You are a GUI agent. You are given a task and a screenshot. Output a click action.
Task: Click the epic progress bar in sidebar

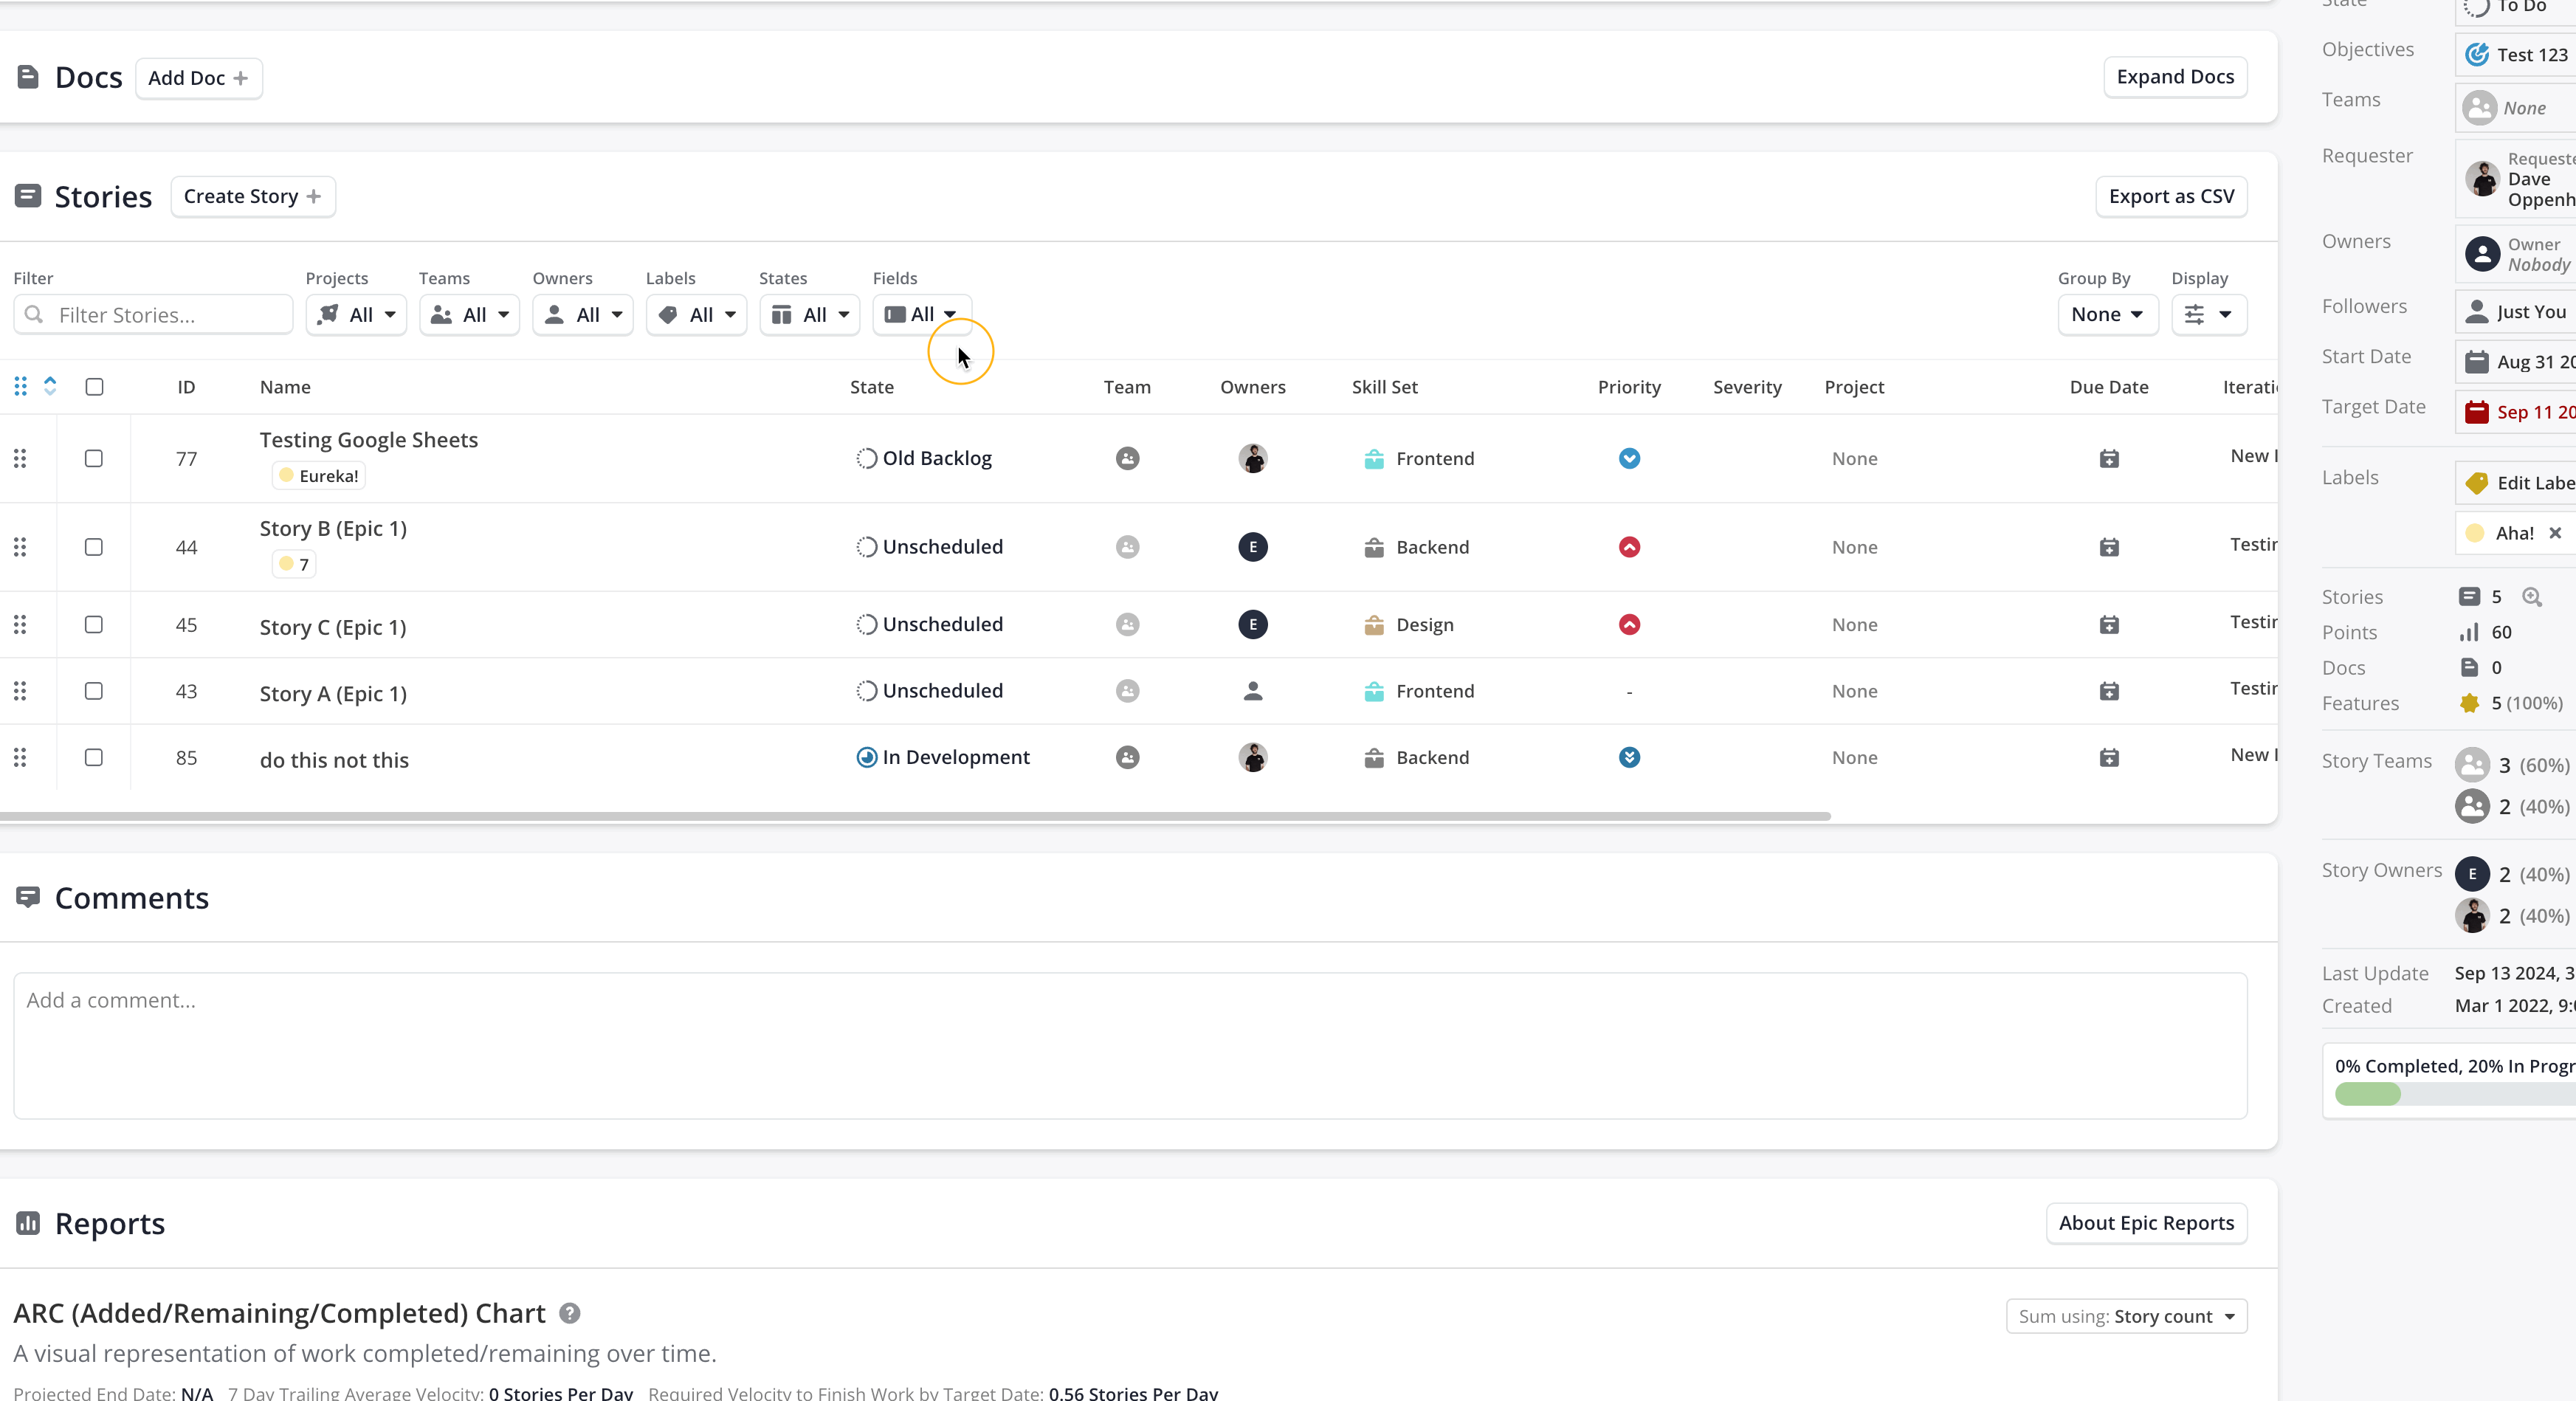[2455, 1094]
